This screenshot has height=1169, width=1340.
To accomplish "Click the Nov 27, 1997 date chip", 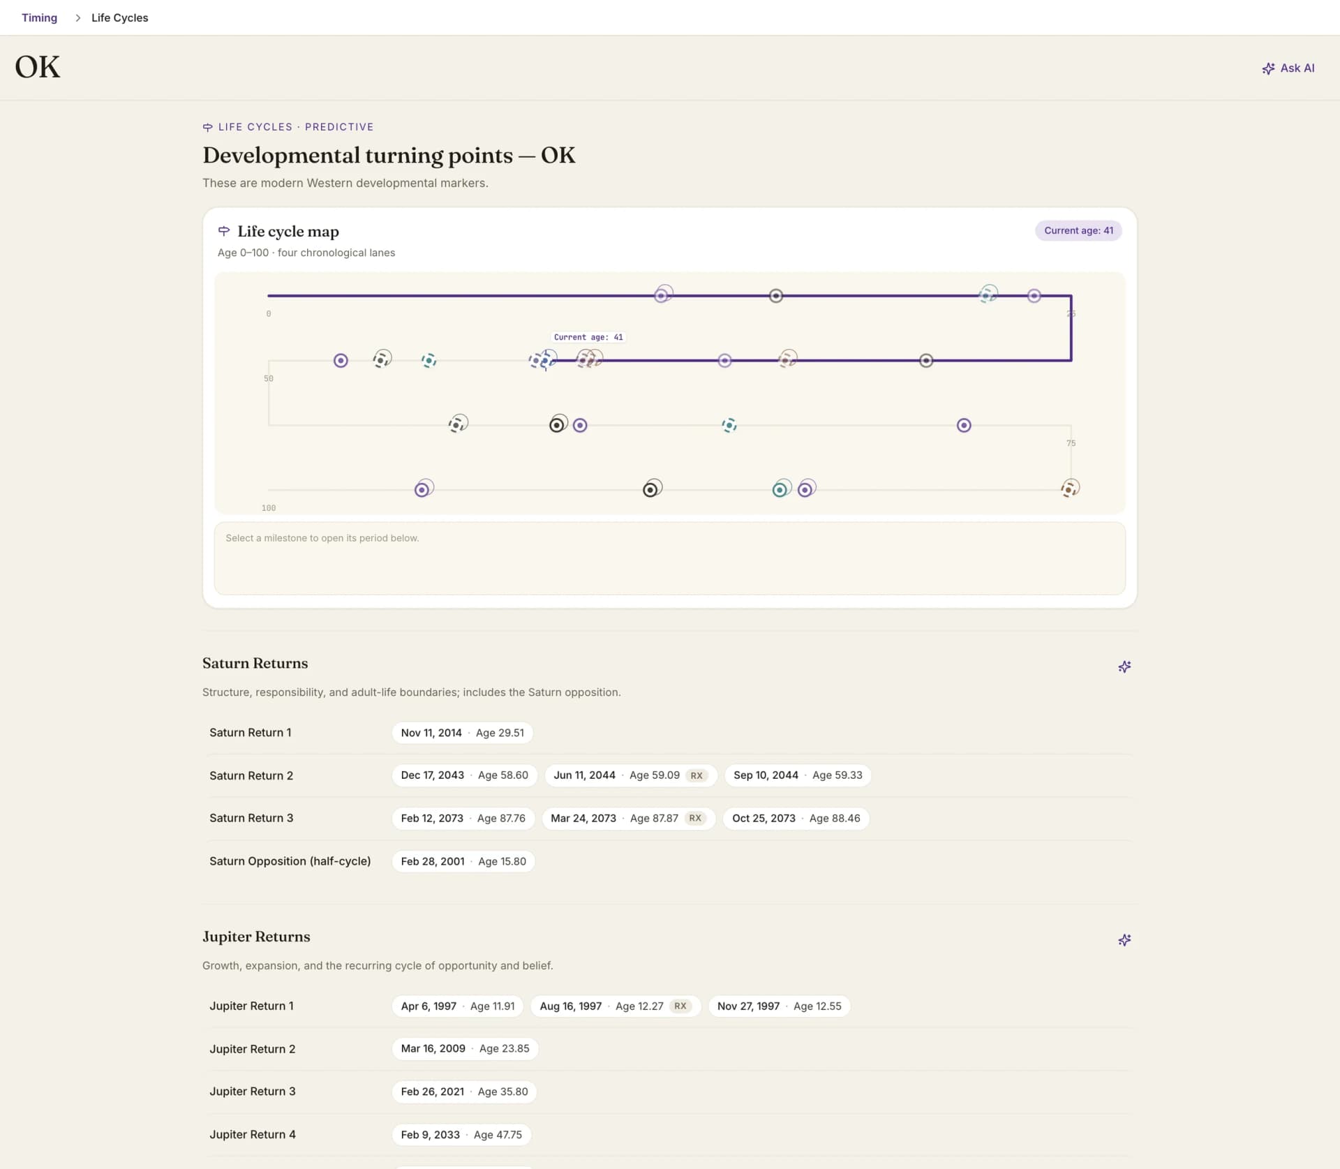I will [779, 1006].
